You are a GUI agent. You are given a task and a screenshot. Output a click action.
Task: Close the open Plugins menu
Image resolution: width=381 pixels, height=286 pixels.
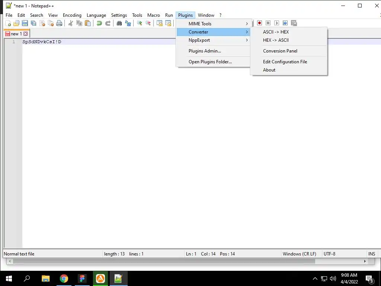(185, 15)
